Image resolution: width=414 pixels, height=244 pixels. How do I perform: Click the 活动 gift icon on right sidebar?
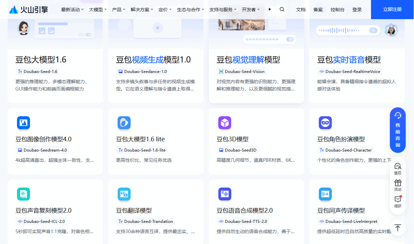pyautogui.click(x=397, y=184)
